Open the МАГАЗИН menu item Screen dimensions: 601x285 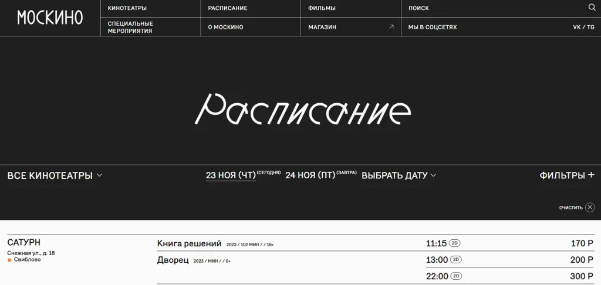pos(322,27)
